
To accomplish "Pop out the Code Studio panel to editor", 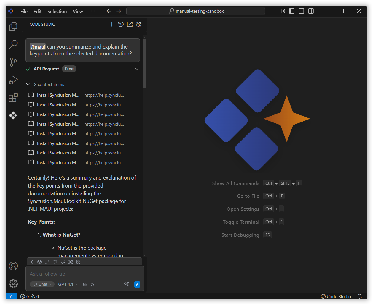I will click(130, 24).
